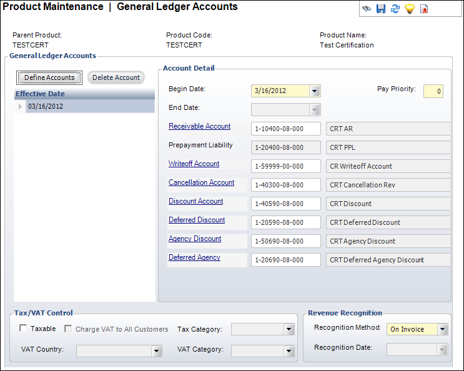Expand the Recognition Method dropdown
This screenshot has height=371, width=464.
click(443, 329)
